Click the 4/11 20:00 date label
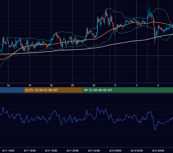 coord(73,150)
